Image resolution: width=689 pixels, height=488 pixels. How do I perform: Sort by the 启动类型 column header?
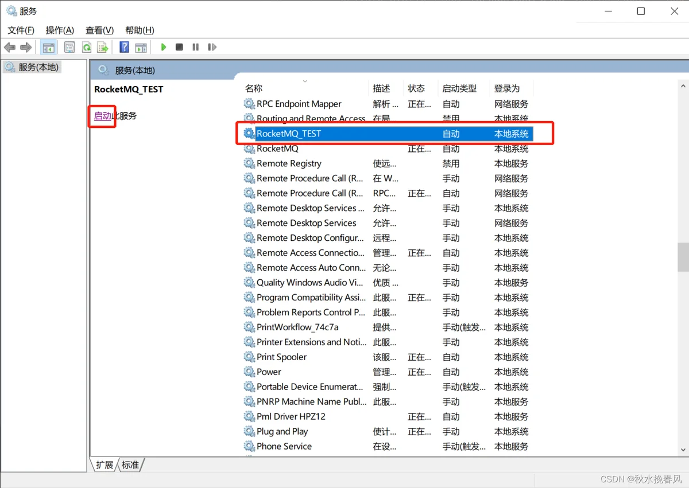pyautogui.click(x=459, y=88)
